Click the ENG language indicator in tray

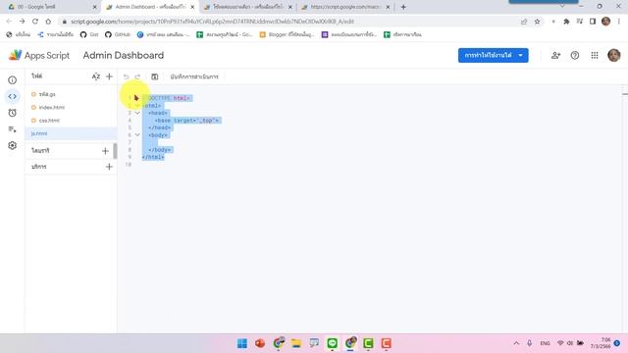[545, 343]
